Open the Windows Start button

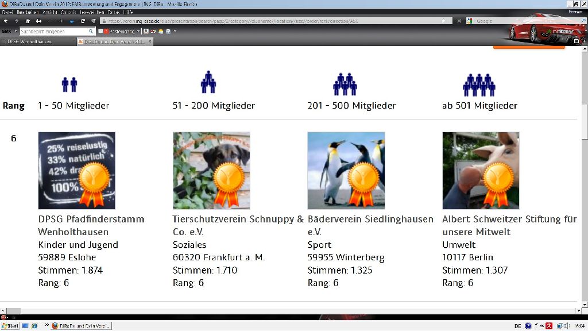pyautogui.click(x=10, y=326)
